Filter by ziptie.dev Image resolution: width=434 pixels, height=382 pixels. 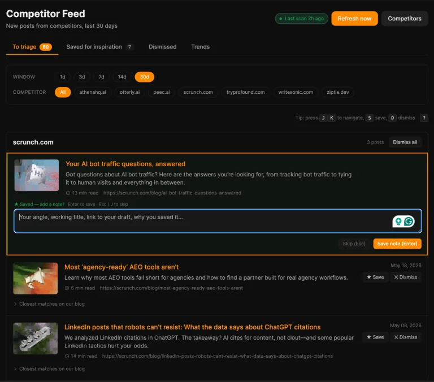click(x=338, y=92)
